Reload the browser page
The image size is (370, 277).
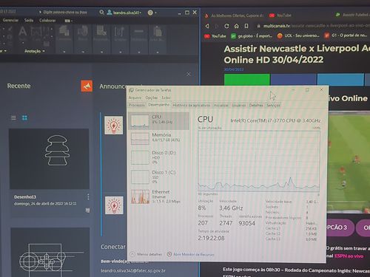pyautogui.click(x=226, y=26)
